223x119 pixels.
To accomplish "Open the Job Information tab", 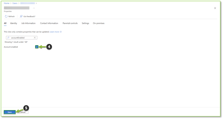I will pyautogui.click(x=28, y=23).
